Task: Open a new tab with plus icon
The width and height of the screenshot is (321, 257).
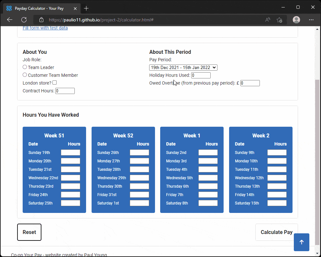Action: pos(86,8)
